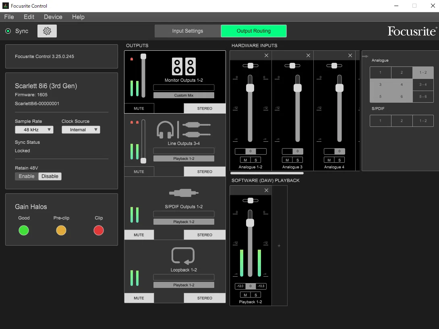439x329 pixels.
Task: Remove the Playback 1-2 channel with X
Action: coord(266,190)
